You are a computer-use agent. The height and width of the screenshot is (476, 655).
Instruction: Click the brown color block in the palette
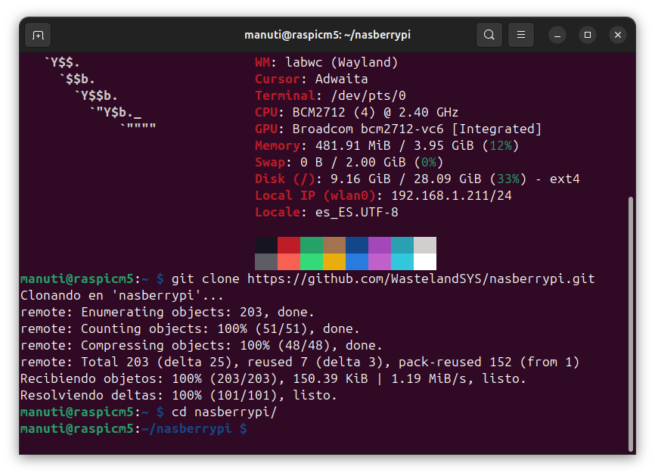(x=334, y=245)
